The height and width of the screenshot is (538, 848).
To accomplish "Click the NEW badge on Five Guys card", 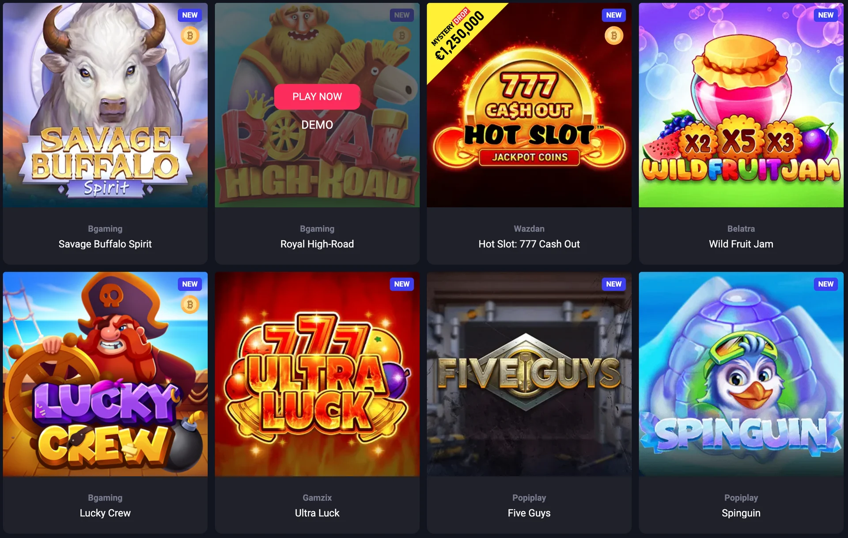I will [613, 284].
